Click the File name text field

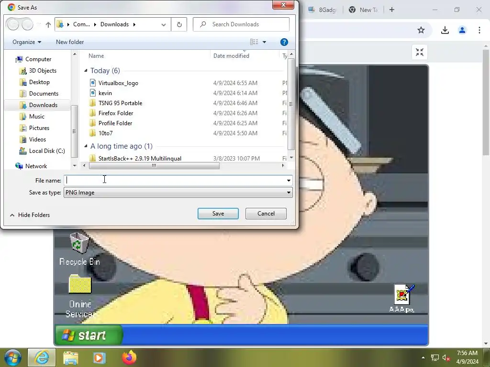coord(175,180)
